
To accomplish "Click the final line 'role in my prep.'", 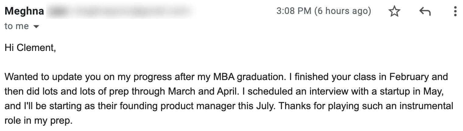I will (x=38, y=121).
